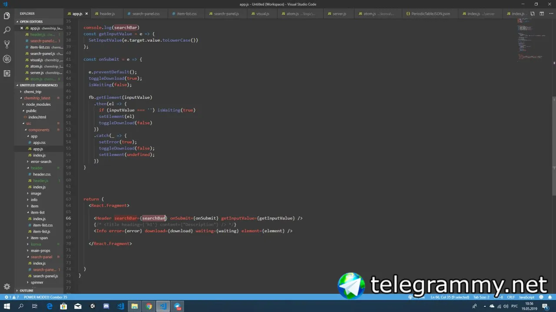Image resolution: width=556 pixels, height=312 pixels.
Task: Change the Tab Size: 2 setting
Action: (x=481, y=297)
